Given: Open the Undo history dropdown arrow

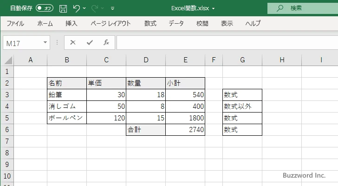Looking at the screenshot, I should point(84,8).
